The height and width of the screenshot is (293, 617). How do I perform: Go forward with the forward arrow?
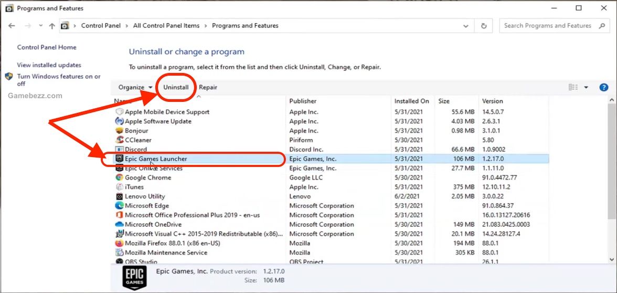pyautogui.click(x=27, y=26)
